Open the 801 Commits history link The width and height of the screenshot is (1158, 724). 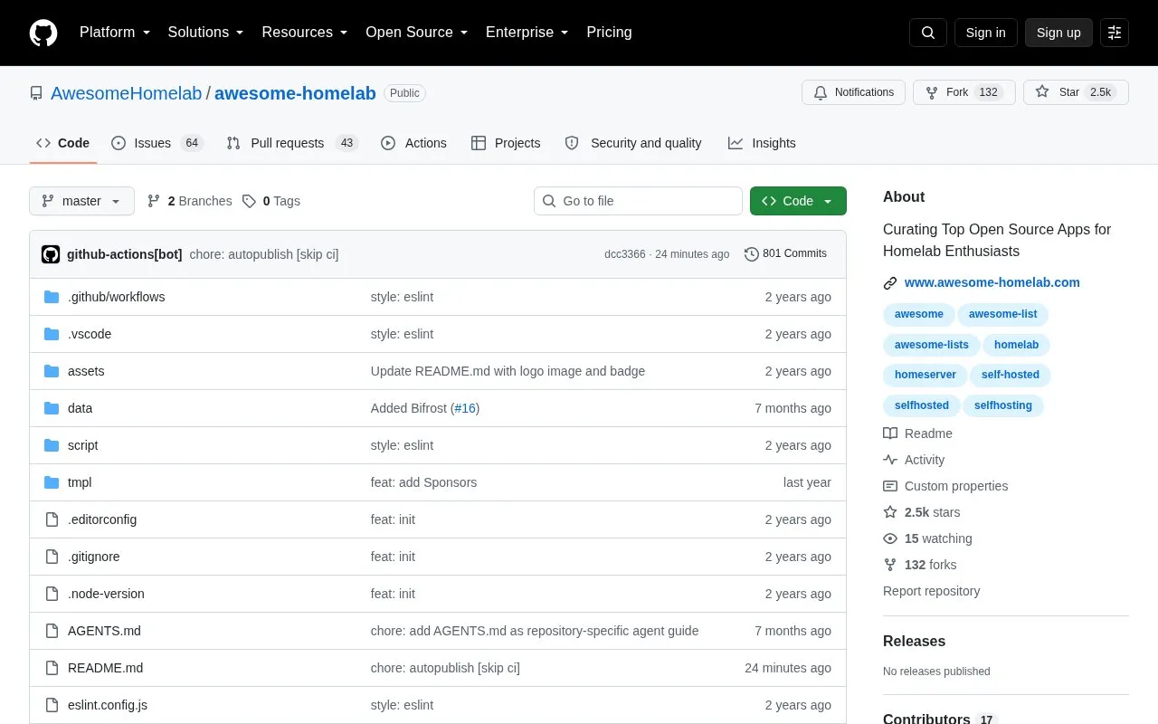coord(785,254)
